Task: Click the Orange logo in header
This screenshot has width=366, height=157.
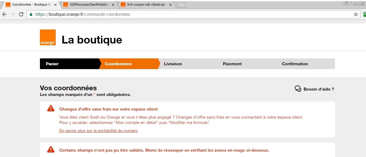Action: 48,37
